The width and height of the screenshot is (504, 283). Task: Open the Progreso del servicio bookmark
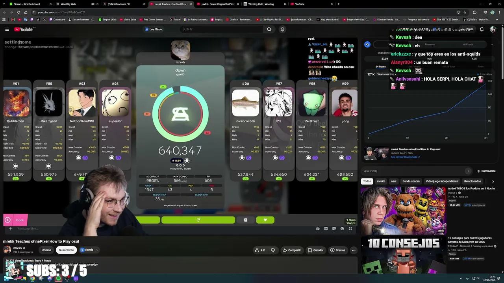416,20
